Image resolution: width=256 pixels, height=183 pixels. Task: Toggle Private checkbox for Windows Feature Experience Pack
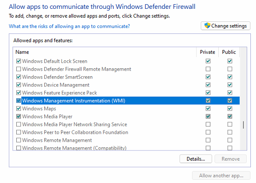[208, 93]
